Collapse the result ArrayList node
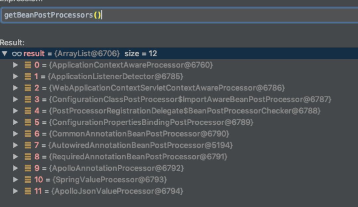This screenshot has height=207, width=358. tap(4, 54)
